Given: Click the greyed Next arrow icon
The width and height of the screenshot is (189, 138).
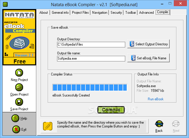Looking at the screenshot, I should click(x=176, y=124).
